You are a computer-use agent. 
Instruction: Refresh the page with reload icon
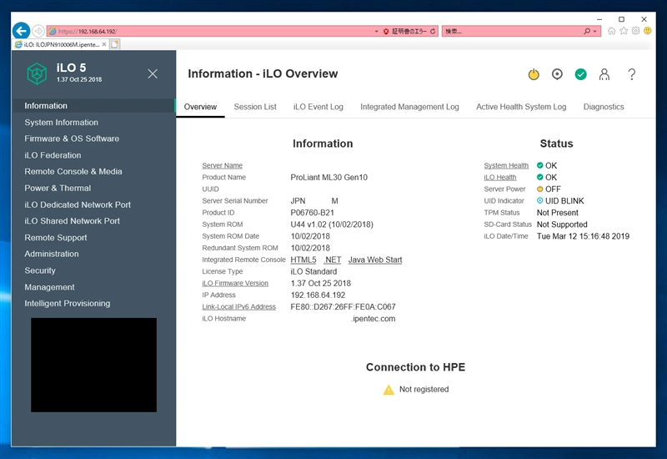[433, 31]
